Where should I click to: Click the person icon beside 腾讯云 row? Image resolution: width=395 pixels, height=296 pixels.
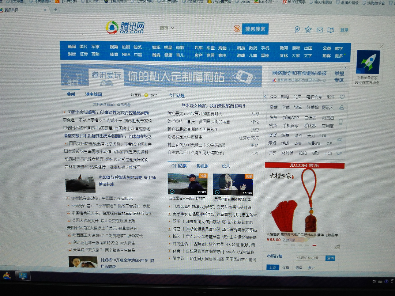tap(342, 108)
